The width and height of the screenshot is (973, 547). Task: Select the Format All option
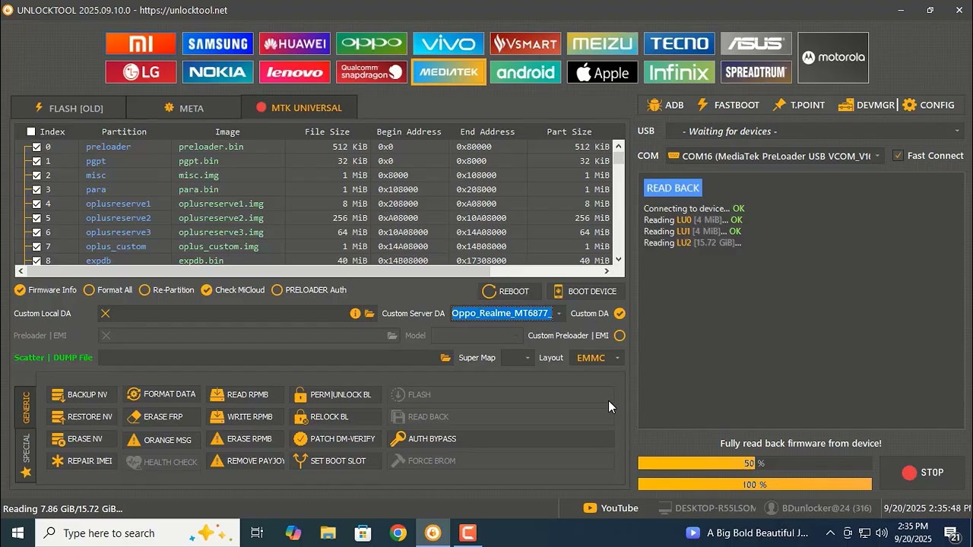point(108,290)
